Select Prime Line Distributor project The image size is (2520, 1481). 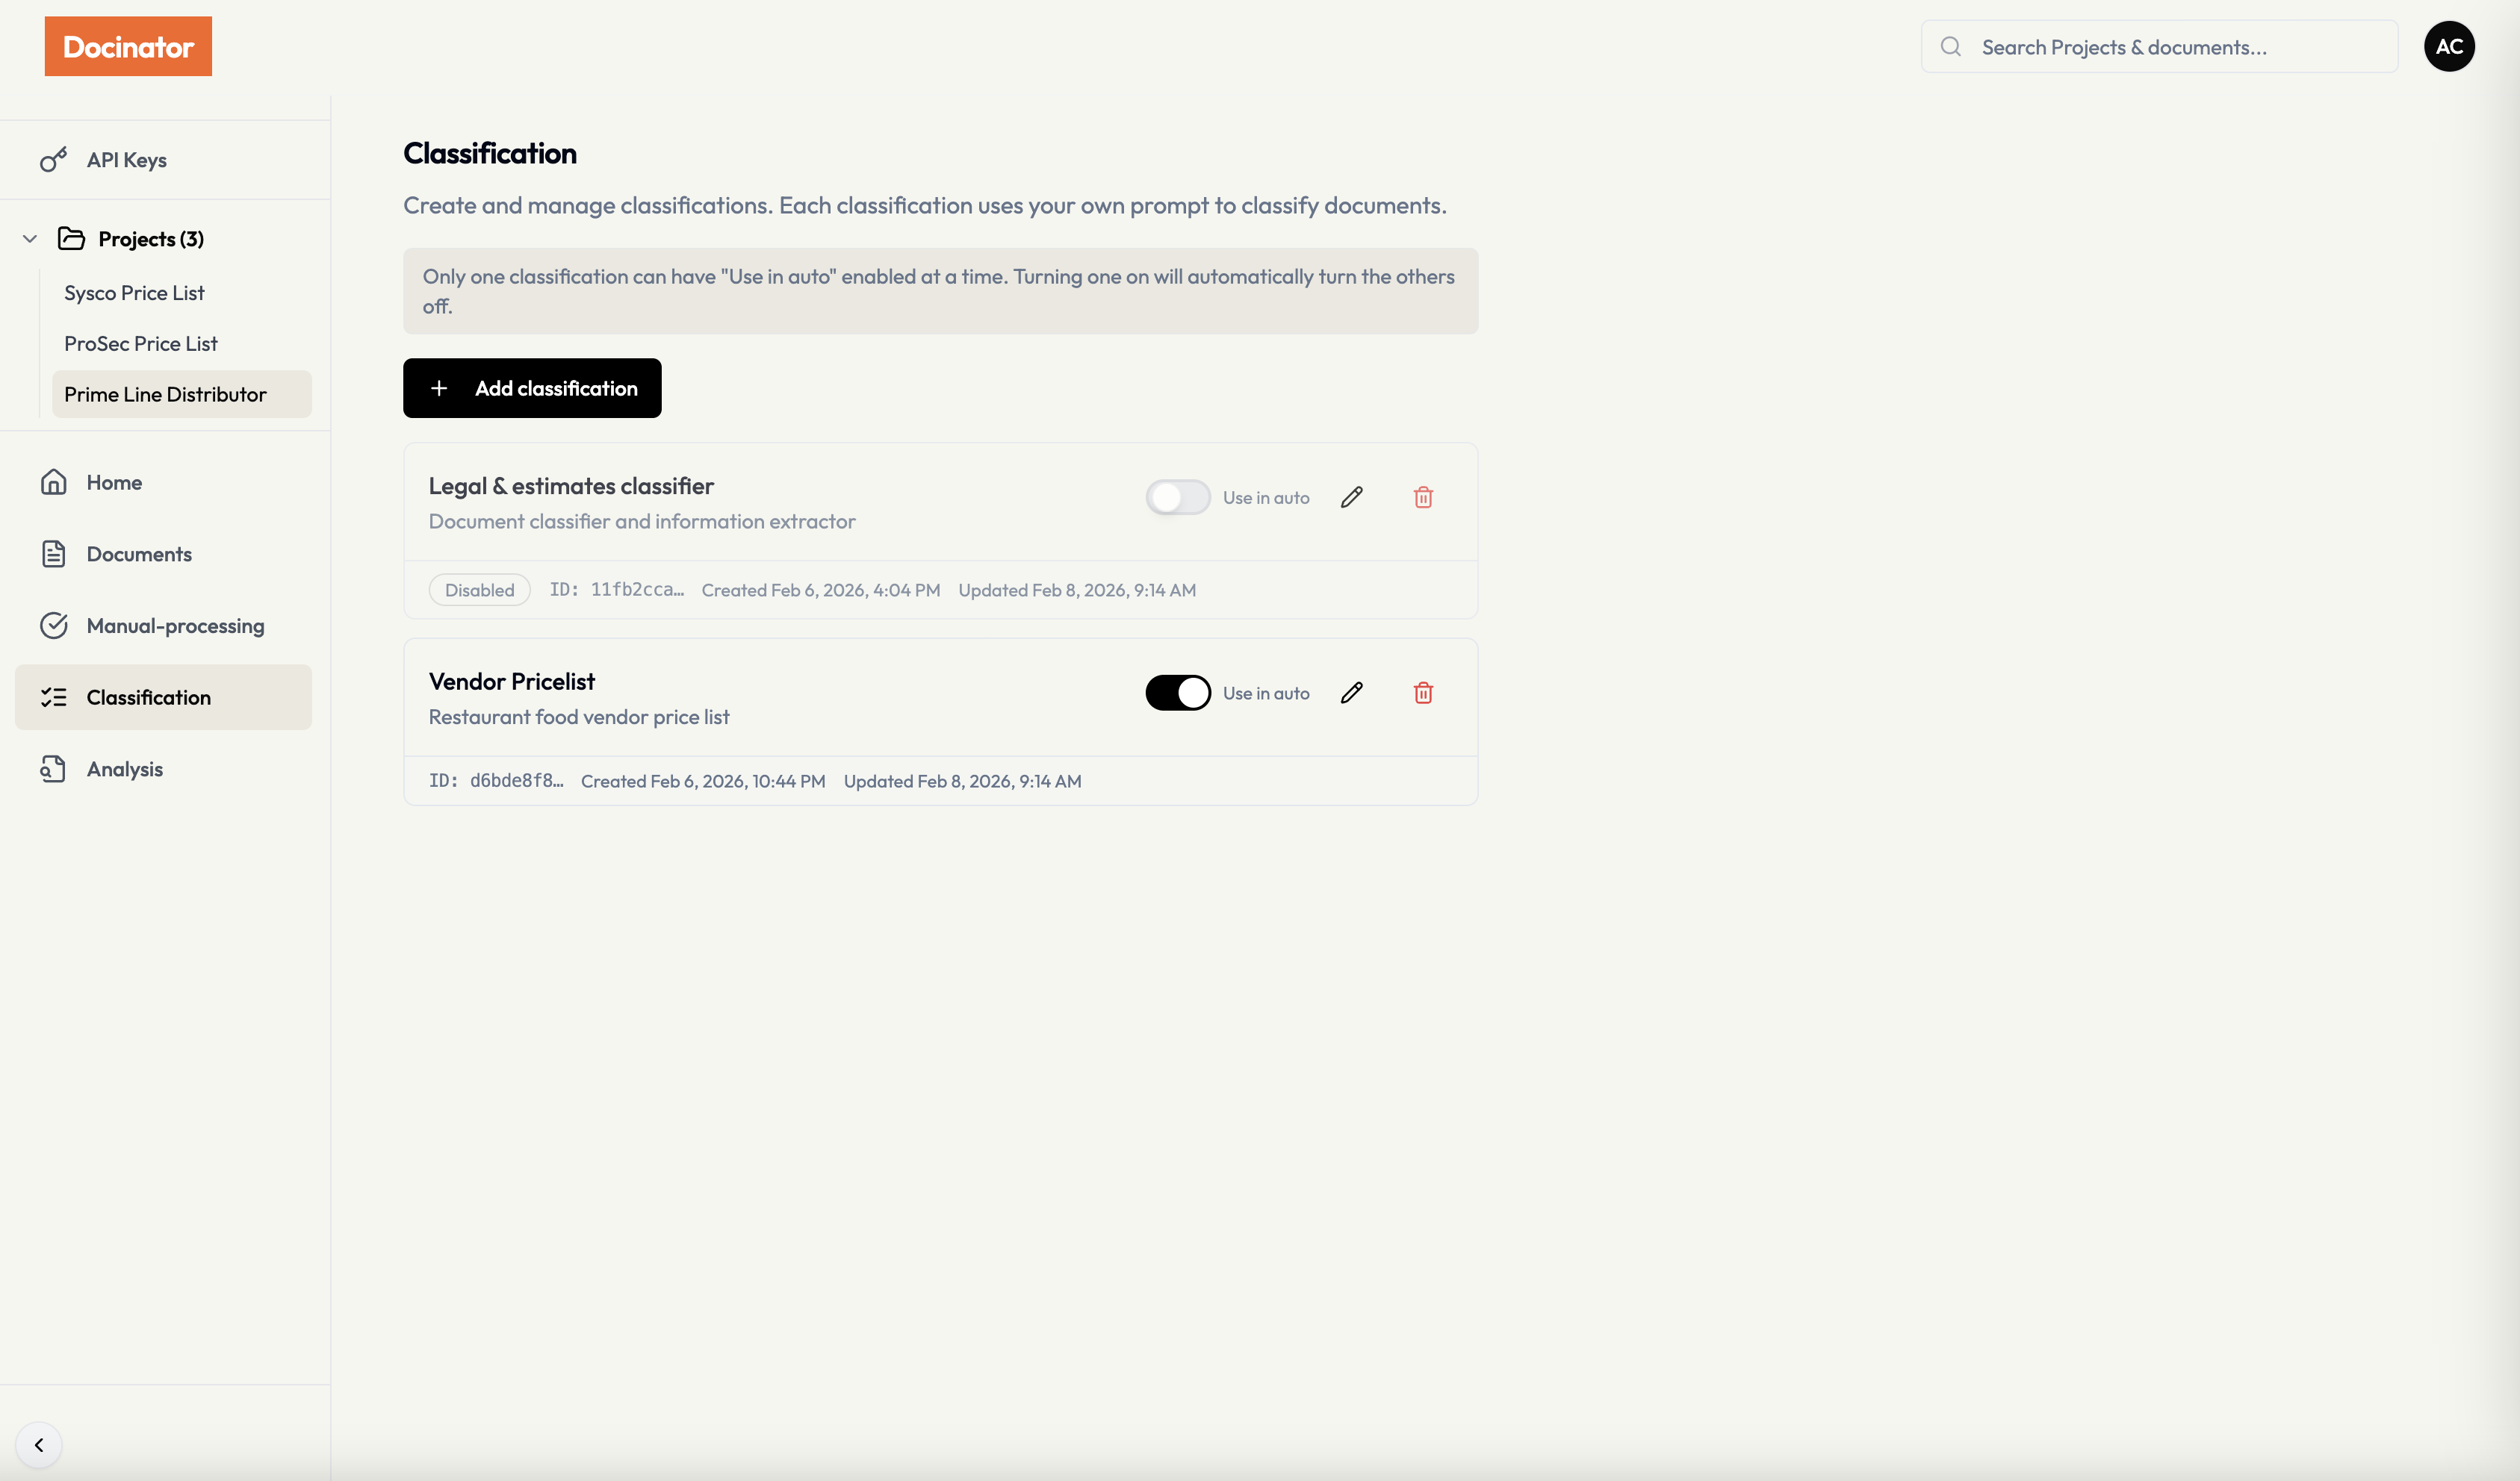point(165,395)
